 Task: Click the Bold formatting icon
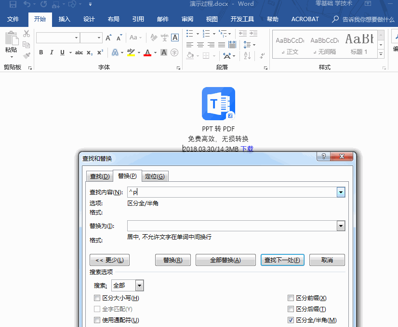pyautogui.click(x=41, y=52)
